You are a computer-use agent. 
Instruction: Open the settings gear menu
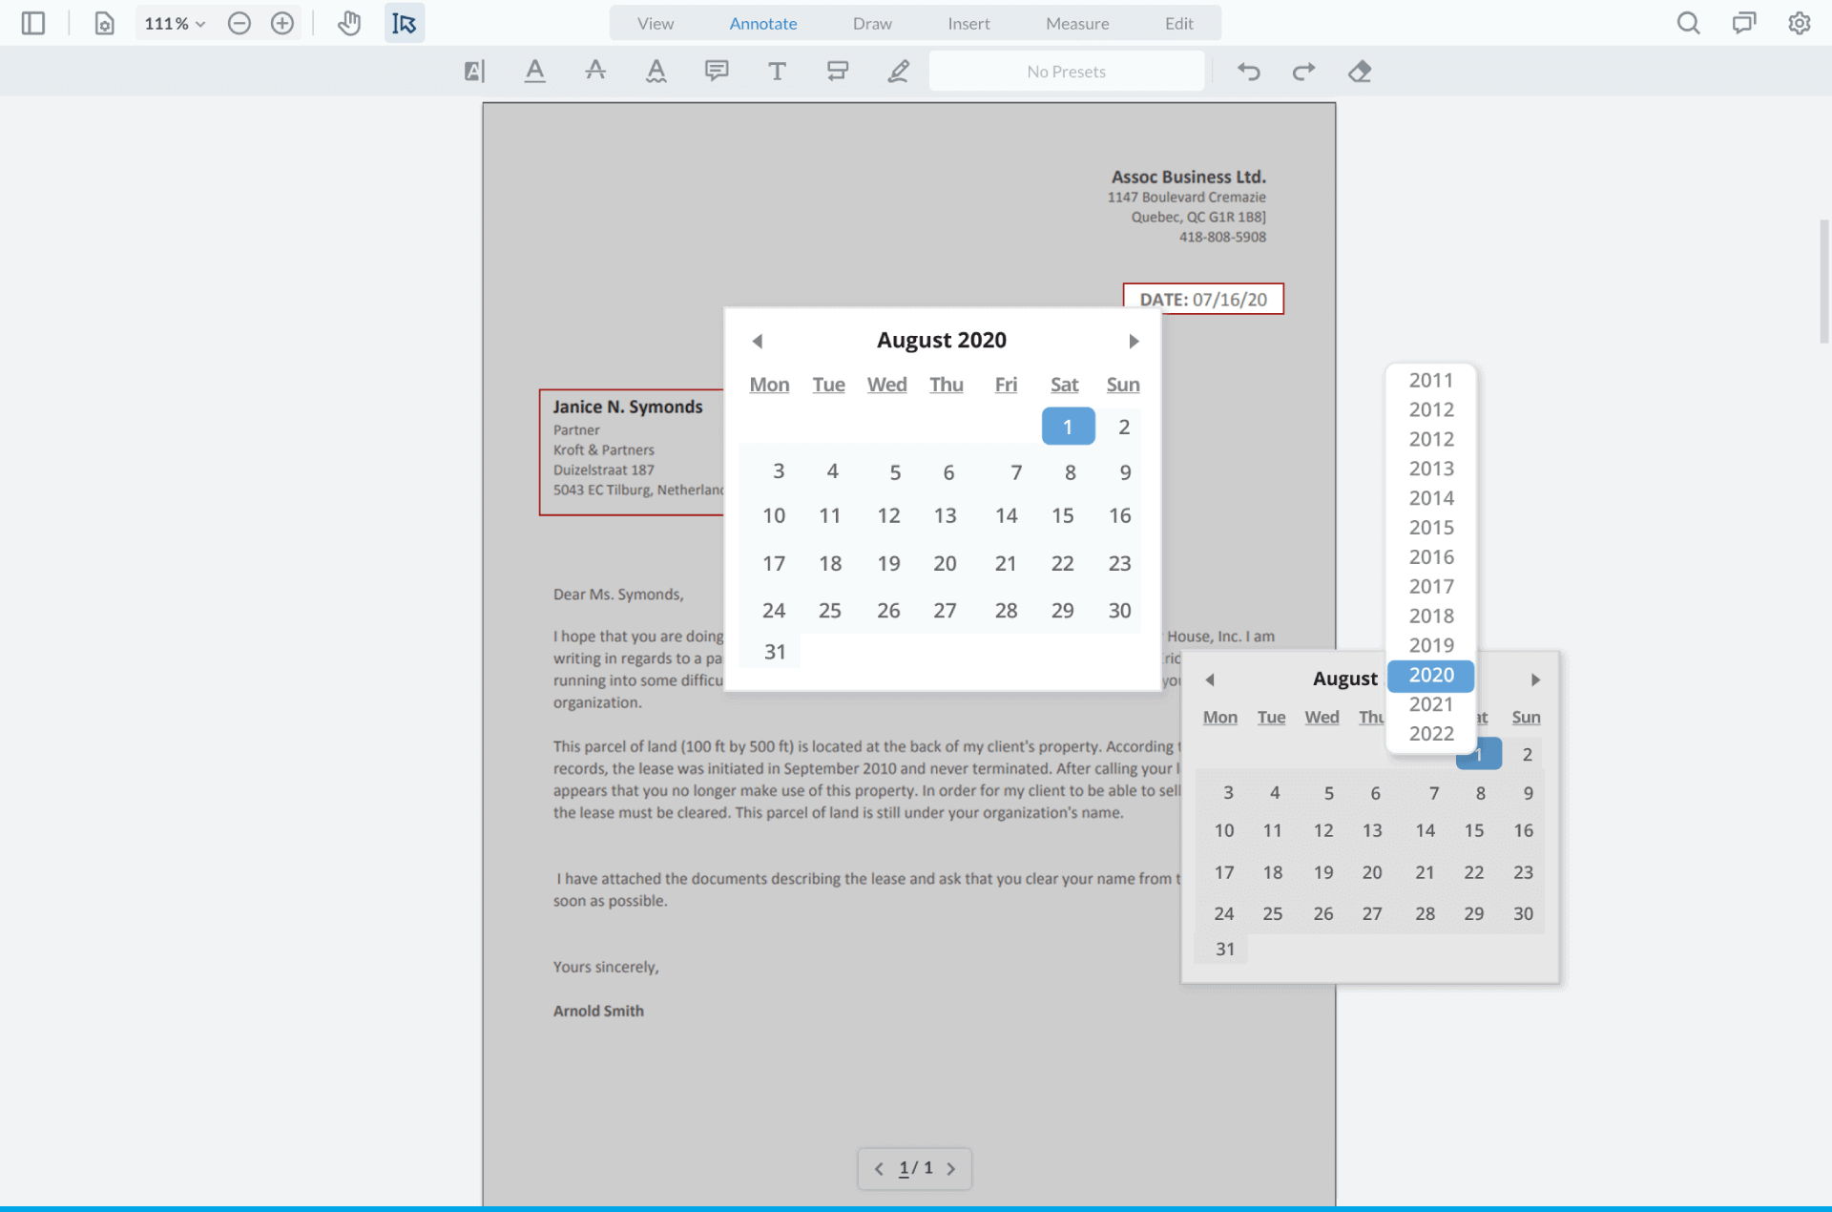click(x=1799, y=23)
